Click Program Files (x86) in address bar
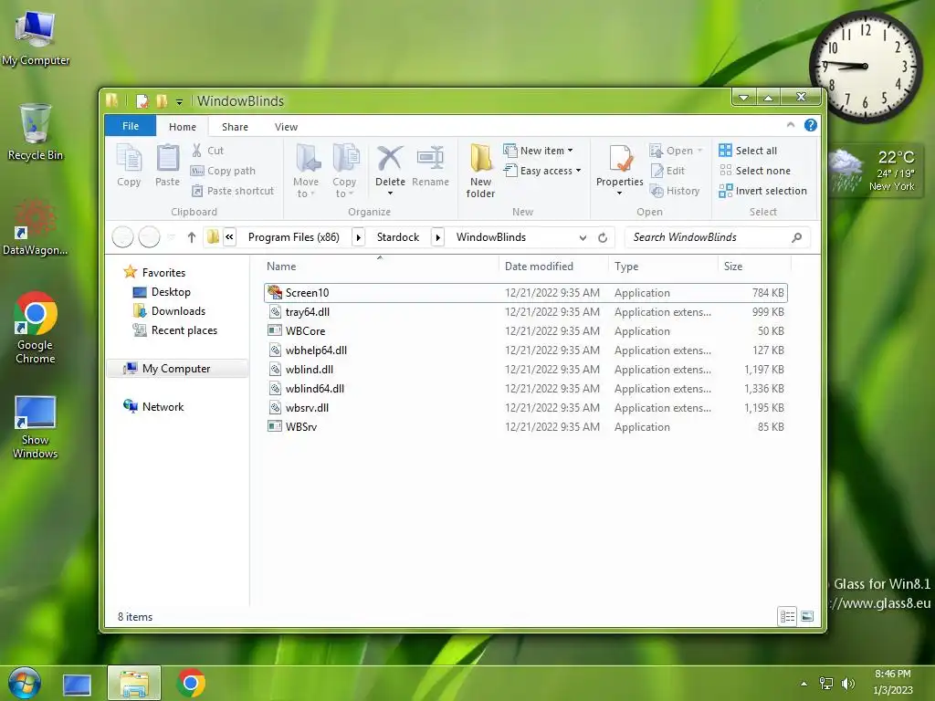This screenshot has height=701, width=935. [x=293, y=237]
